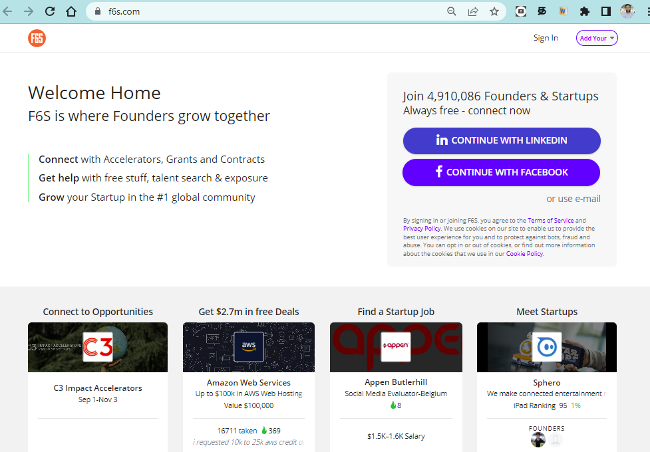Click the padlock site info icon
Viewport: 650px width, 452px height.
coord(98,11)
